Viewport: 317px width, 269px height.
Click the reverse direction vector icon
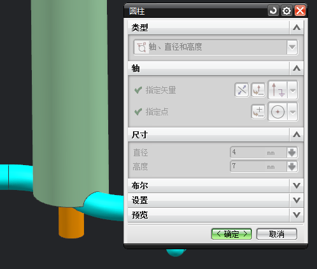click(242, 90)
